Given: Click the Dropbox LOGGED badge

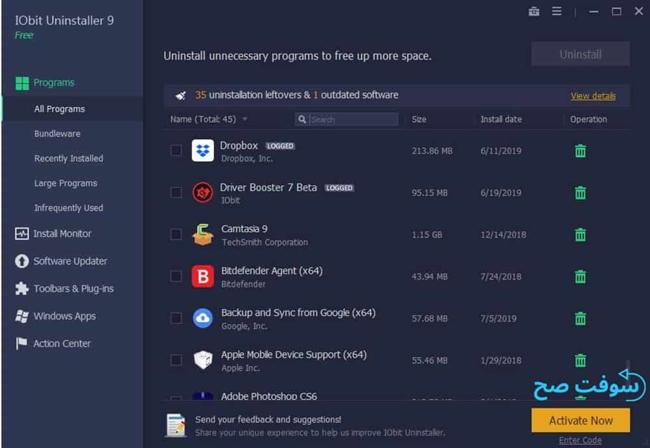Looking at the screenshot, I should 279,146.
